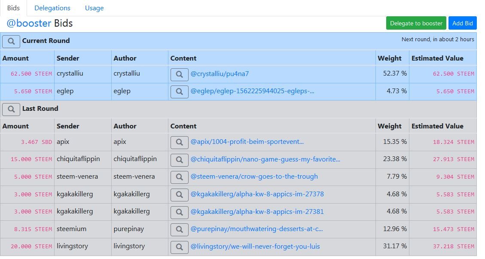Click estimated value 18.324 STEEM
The width and height of the screenshot is (485, 259).
point(454,142)
